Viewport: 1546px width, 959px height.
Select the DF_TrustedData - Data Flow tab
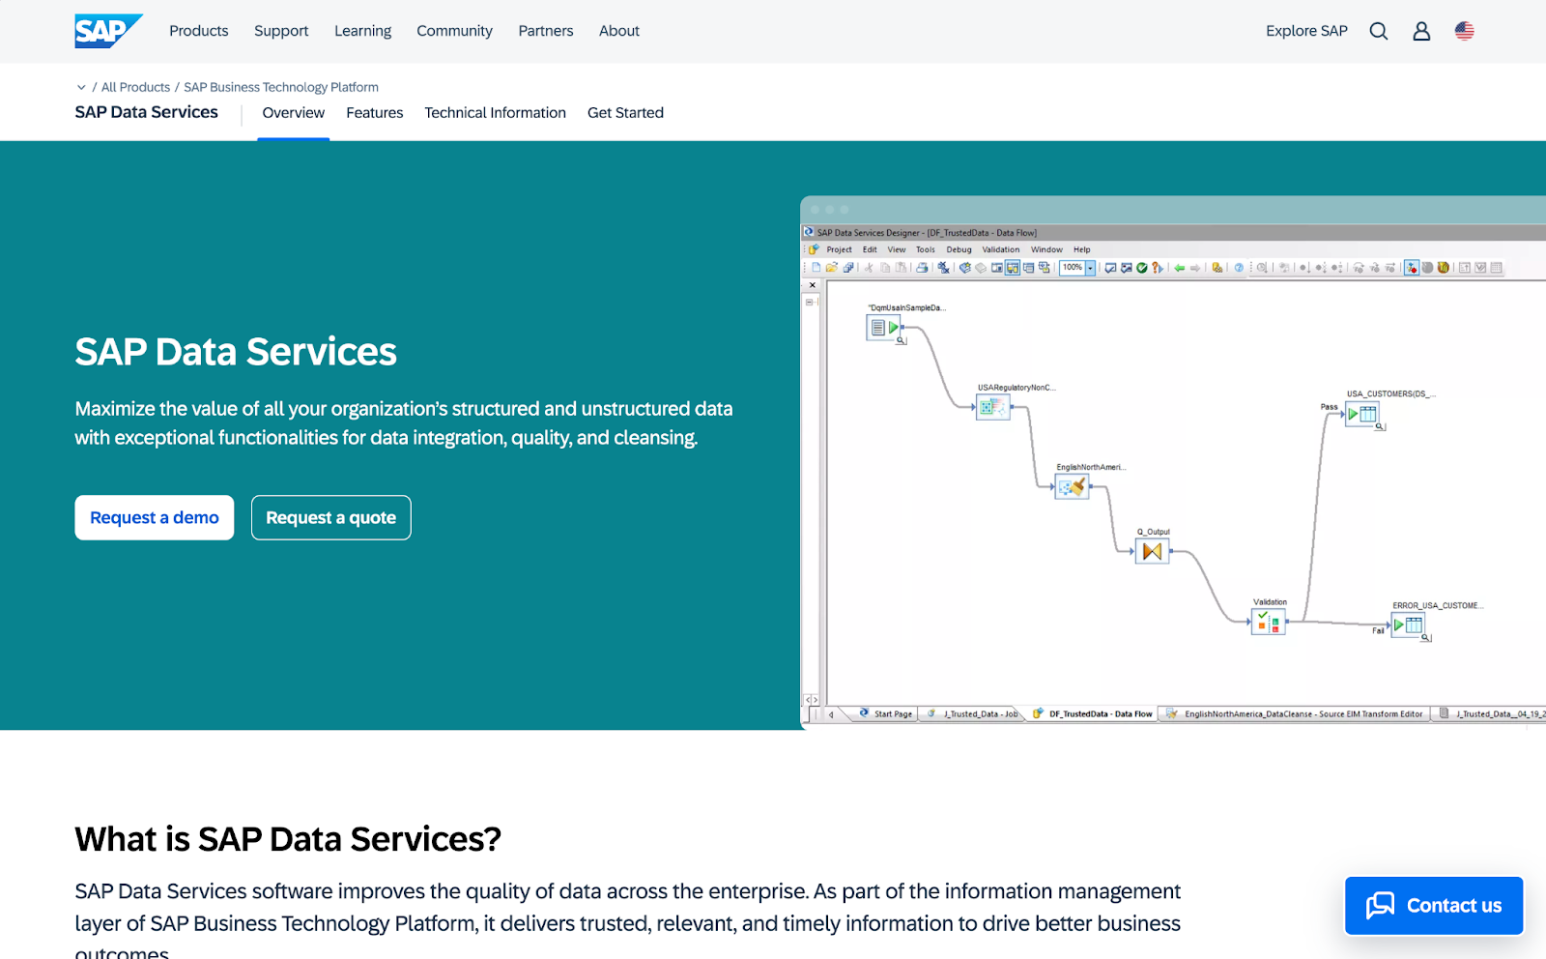click(1093, 714)
